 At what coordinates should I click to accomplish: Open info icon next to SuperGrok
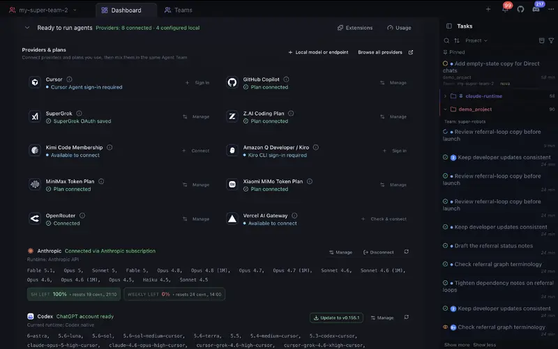coord(79,114)
